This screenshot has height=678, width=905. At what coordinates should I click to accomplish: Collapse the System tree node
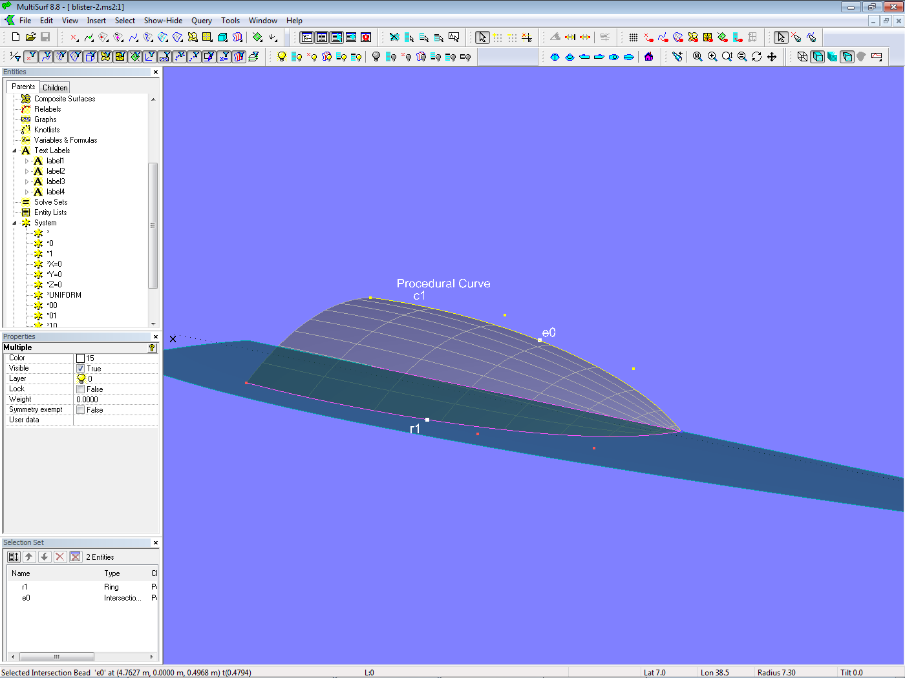15,223
